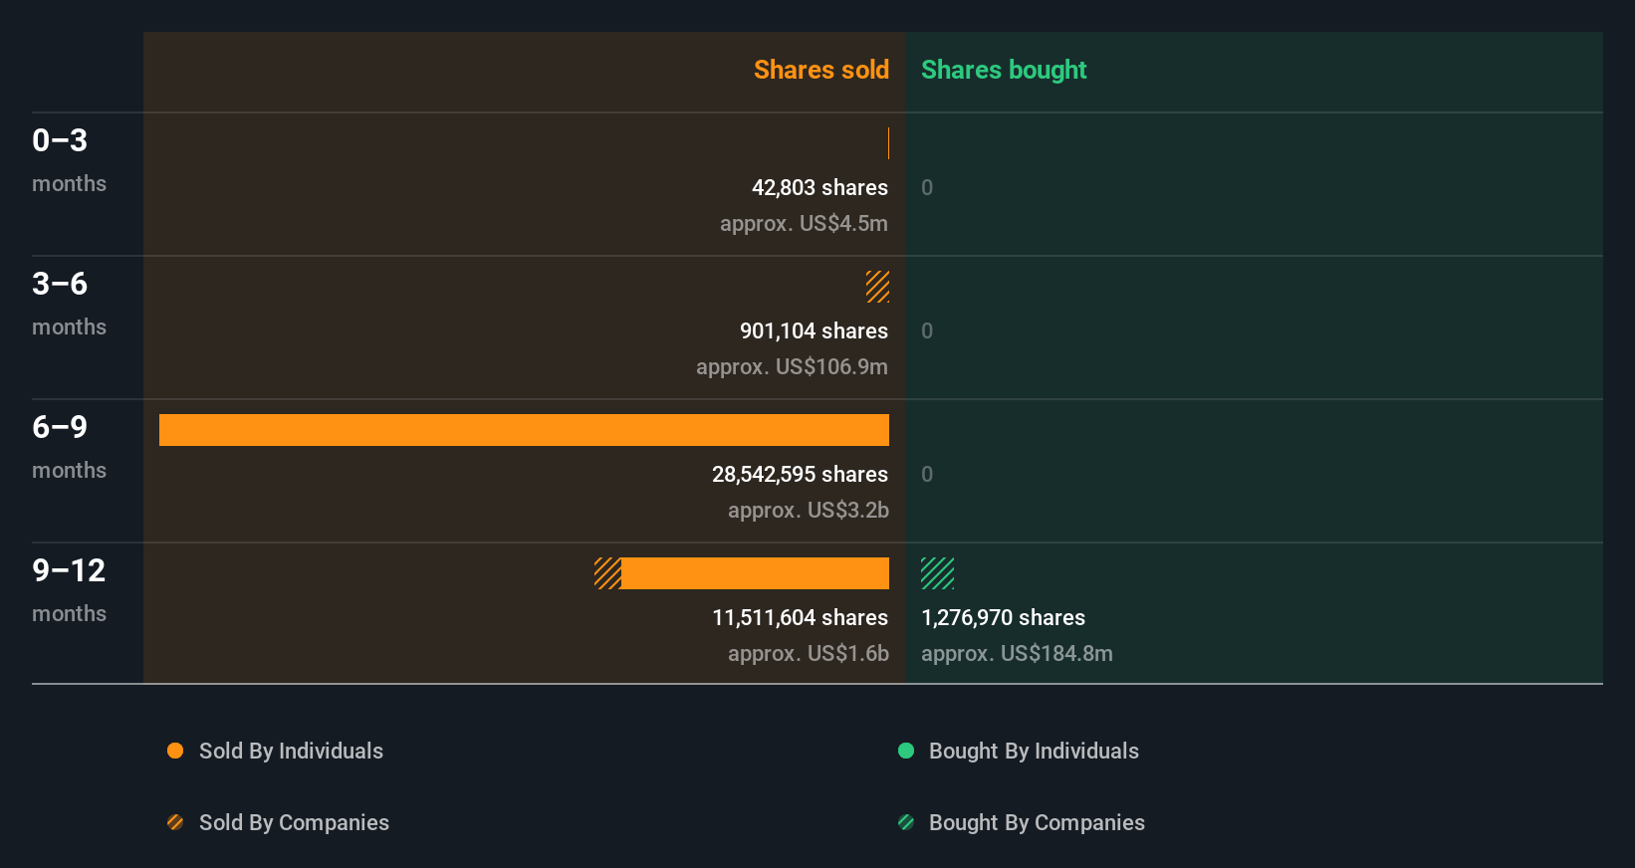
Task: Click the striped Bought By Companies legend icon
Action: (906, 822)
